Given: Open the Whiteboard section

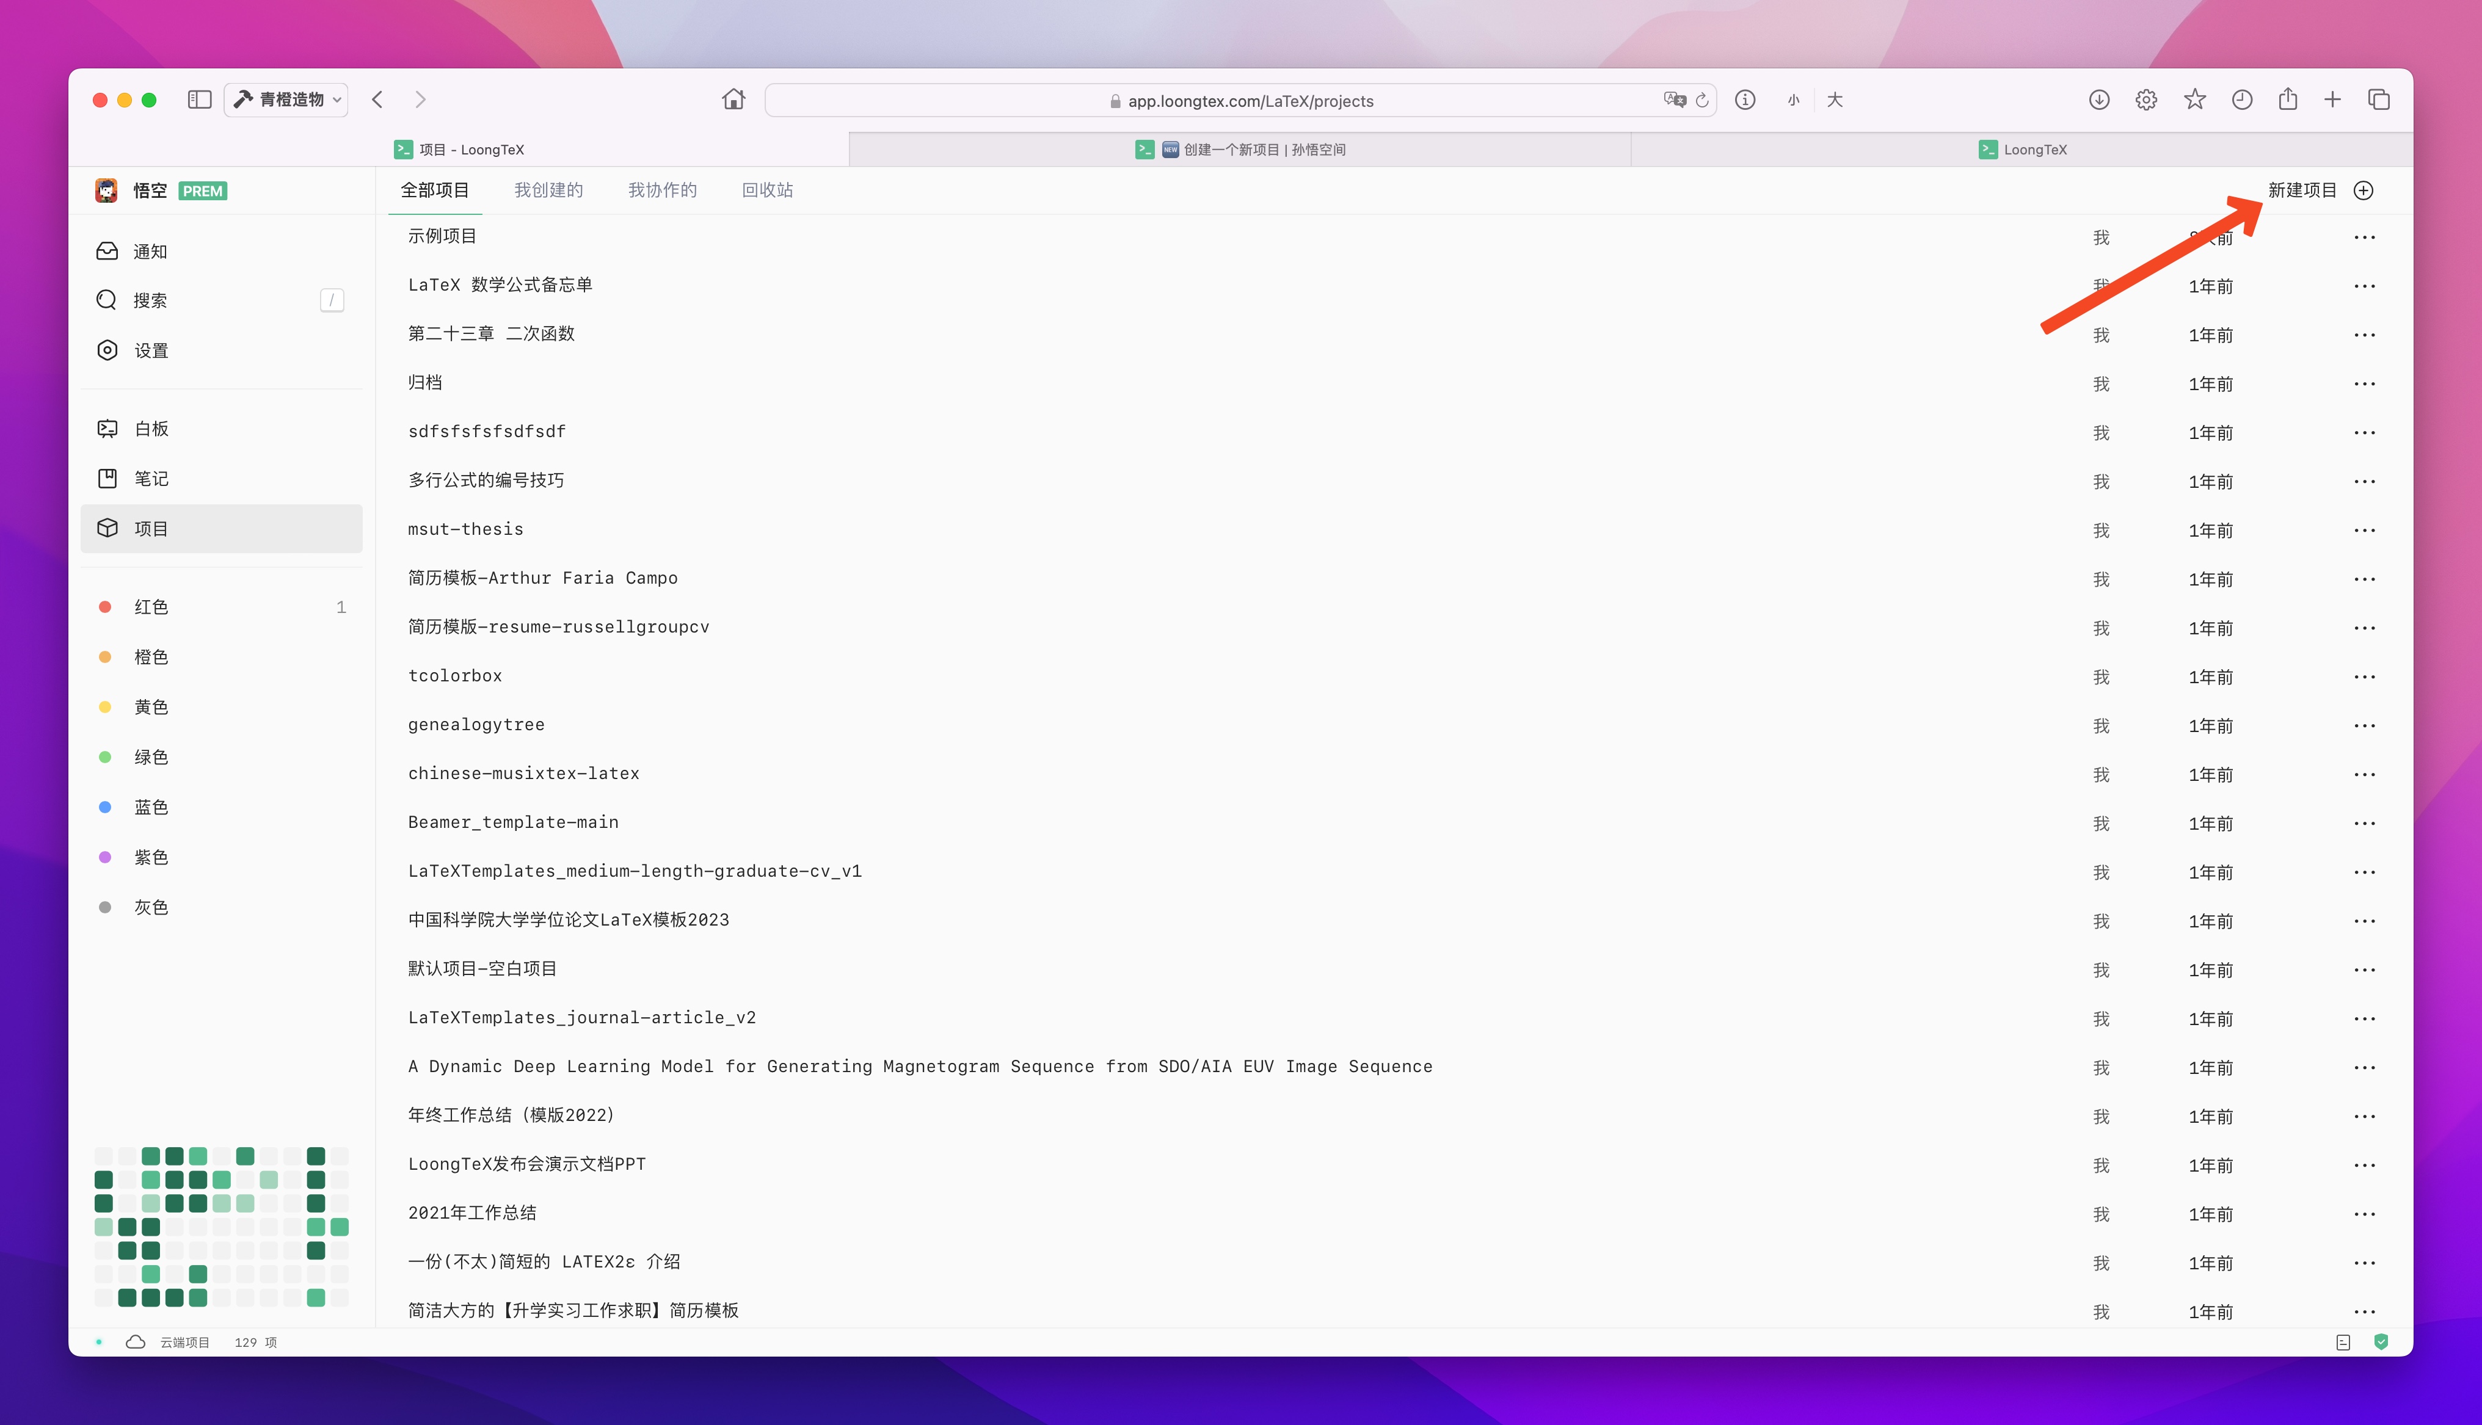Looking at the screenshot, I should 151,429.
